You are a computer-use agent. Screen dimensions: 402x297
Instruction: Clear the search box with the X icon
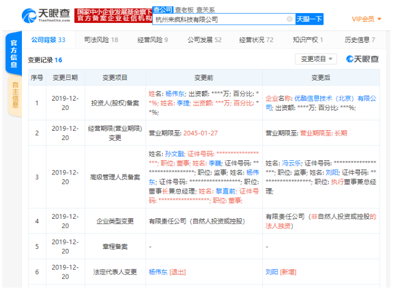pos(289,19)
